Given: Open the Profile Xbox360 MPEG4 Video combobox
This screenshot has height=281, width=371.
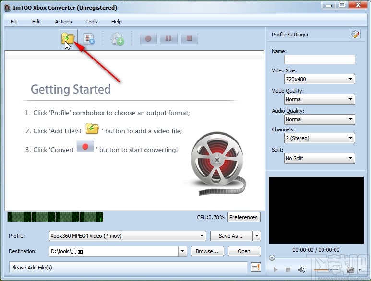Looking at the screenshot, I should pos(128,236).
